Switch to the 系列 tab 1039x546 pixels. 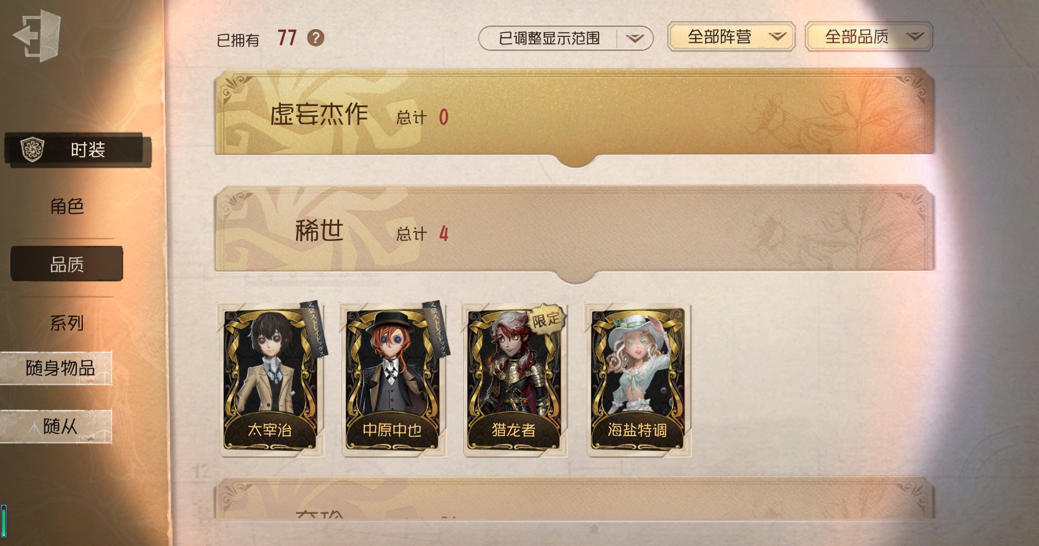[x=67, y=323]
